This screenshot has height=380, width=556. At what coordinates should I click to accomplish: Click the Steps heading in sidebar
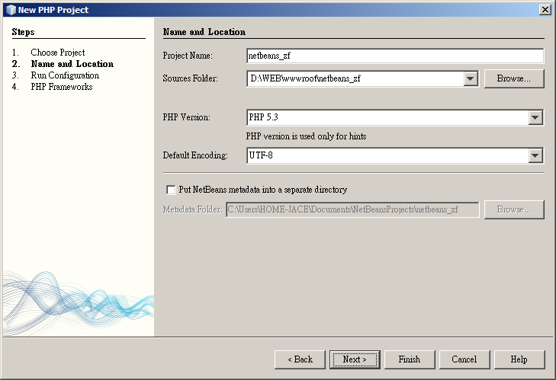pos(23,32)
